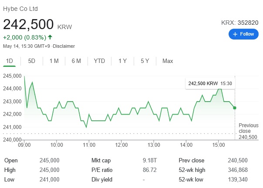Click the 13:00 mark on time axis
The width and height of the screenshot is (263, 188).
154,145
